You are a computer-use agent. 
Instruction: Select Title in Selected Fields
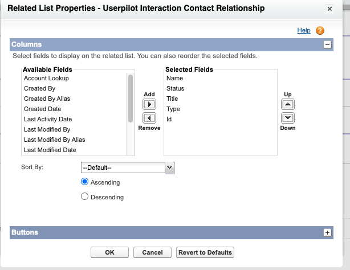[x=221, y=99]
